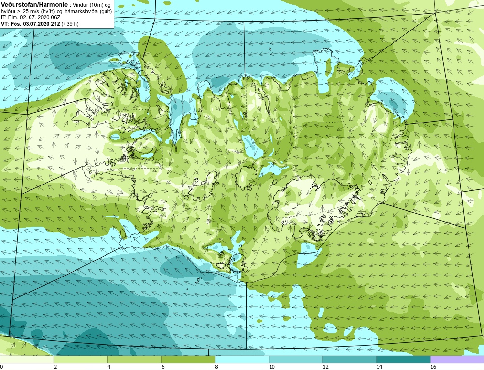Click the legend scale label '14'

click(379, 367)
